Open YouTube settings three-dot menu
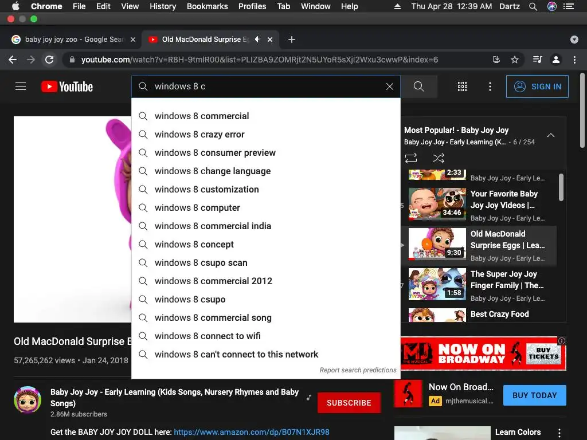 (x=490, y=87)
